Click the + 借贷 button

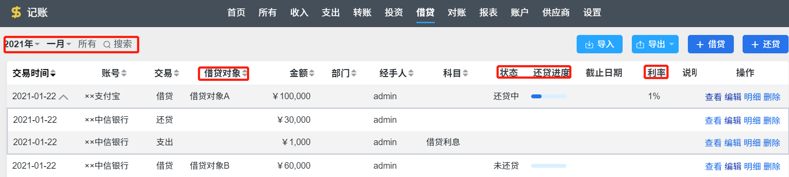(711, 44)
